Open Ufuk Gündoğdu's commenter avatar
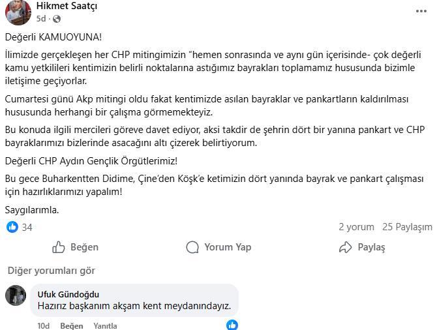The image size is (437, 330). [x=16, y=295]
